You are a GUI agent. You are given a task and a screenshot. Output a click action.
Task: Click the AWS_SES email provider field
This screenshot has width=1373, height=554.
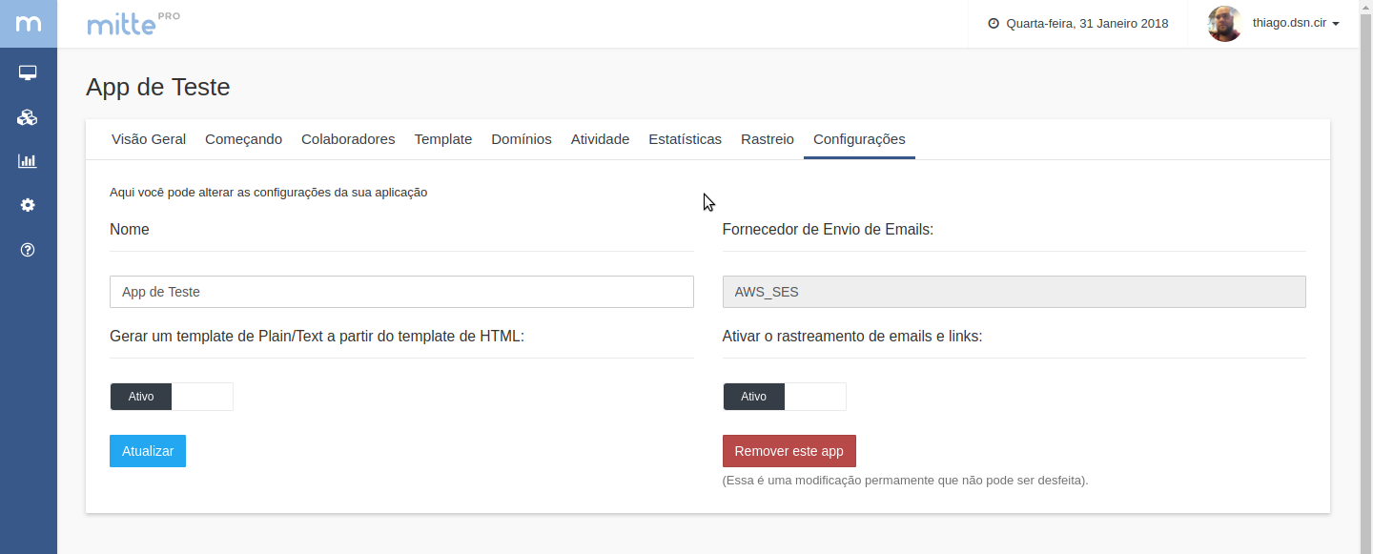pos(1014,292)
